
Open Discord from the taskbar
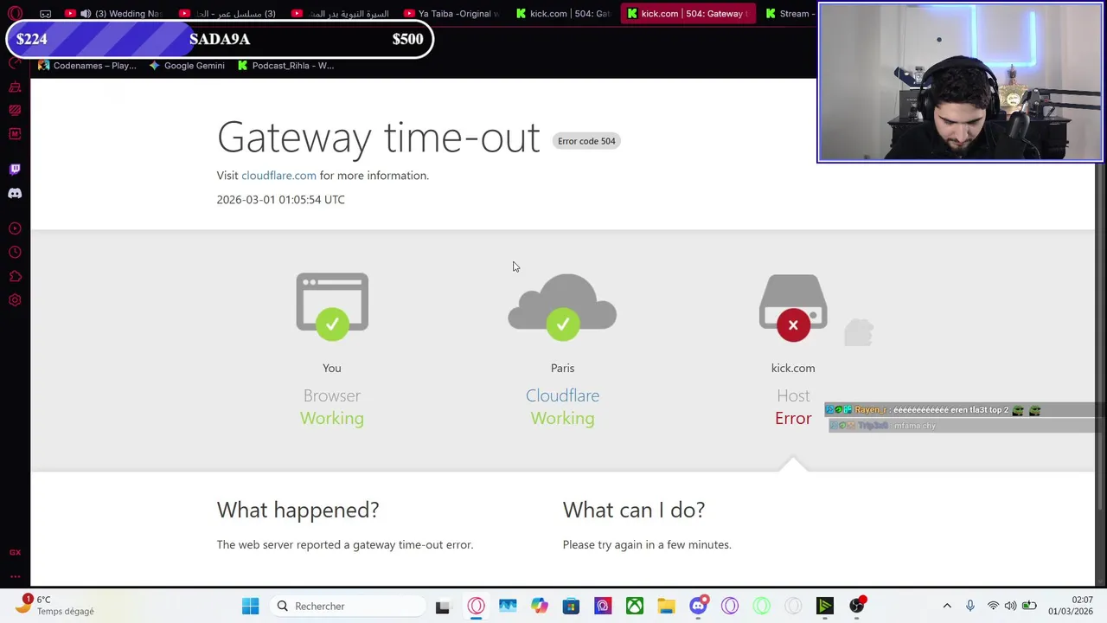(x=699, y=606)
